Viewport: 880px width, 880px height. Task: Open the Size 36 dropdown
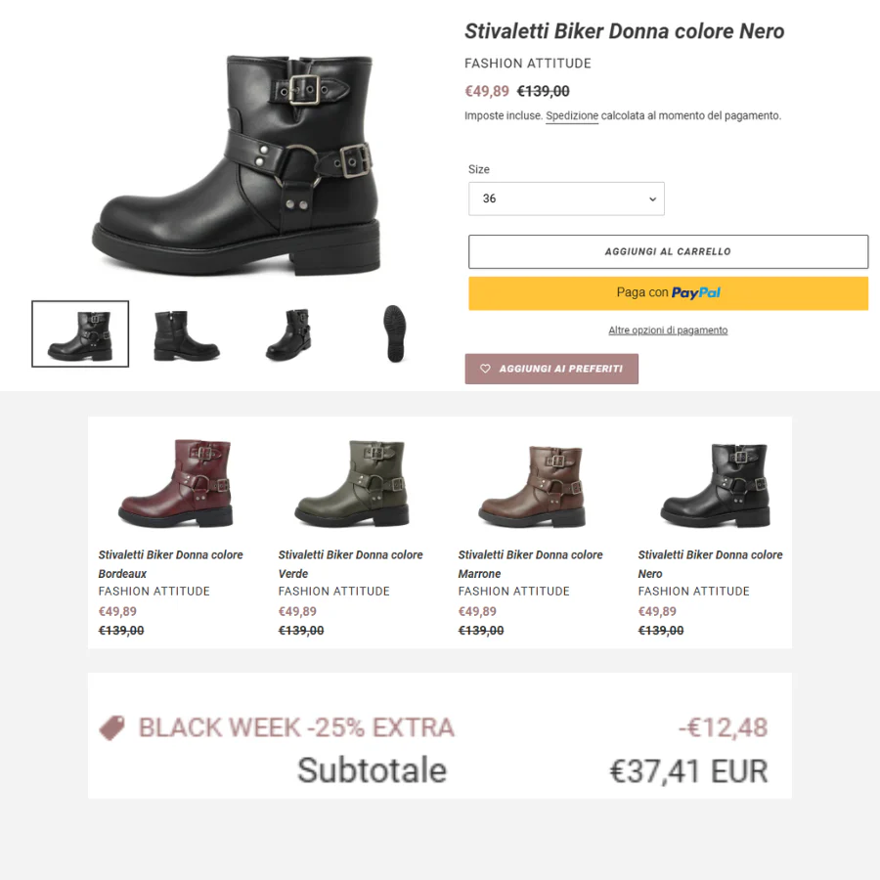click(566, 198)
